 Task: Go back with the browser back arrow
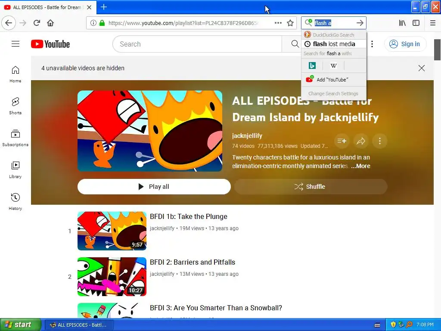pyautogui.click(x=9, y=23)
